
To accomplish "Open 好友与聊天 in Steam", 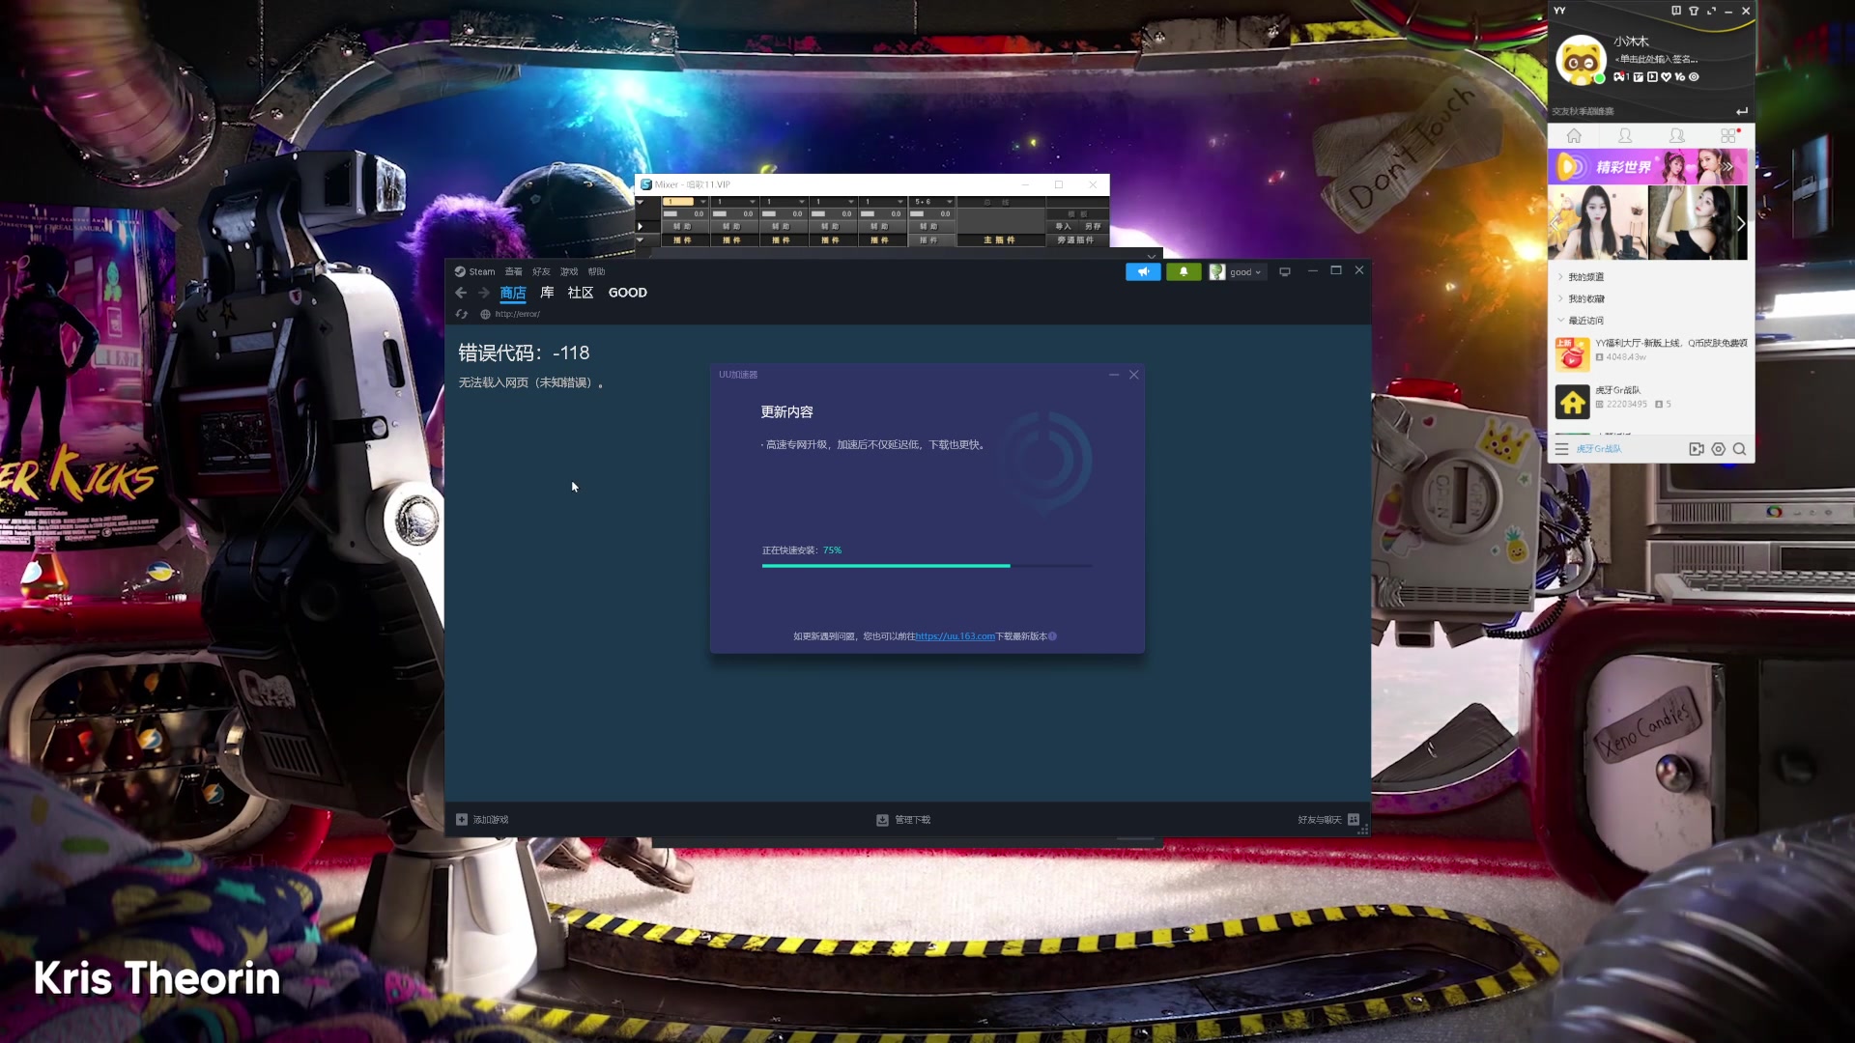I will 1328,820.
